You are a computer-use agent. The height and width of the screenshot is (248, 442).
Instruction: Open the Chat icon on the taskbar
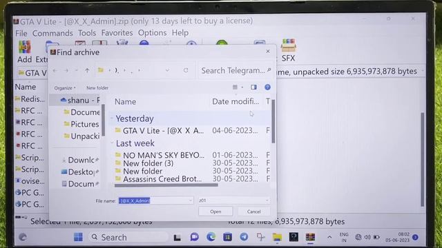tap(194, 237)
